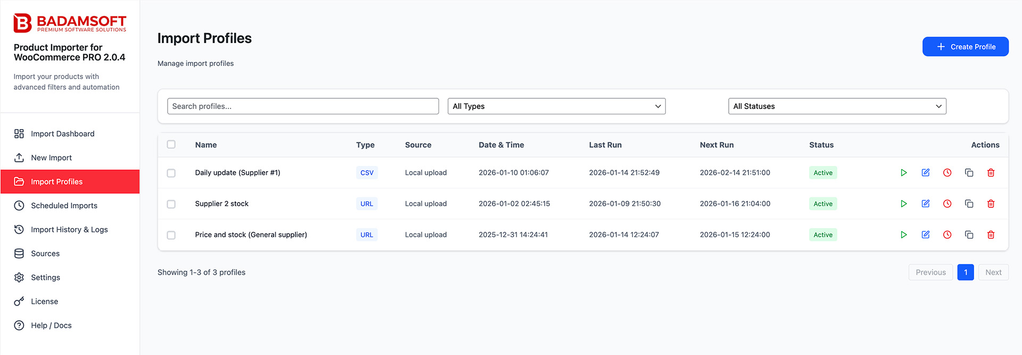This screenshot has width=1022, height=355.
Task: Edit the Daily update (Supplier #1) profile
Action: tap(926, 173)
